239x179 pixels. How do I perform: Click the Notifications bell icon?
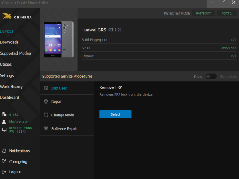[4, 151]
